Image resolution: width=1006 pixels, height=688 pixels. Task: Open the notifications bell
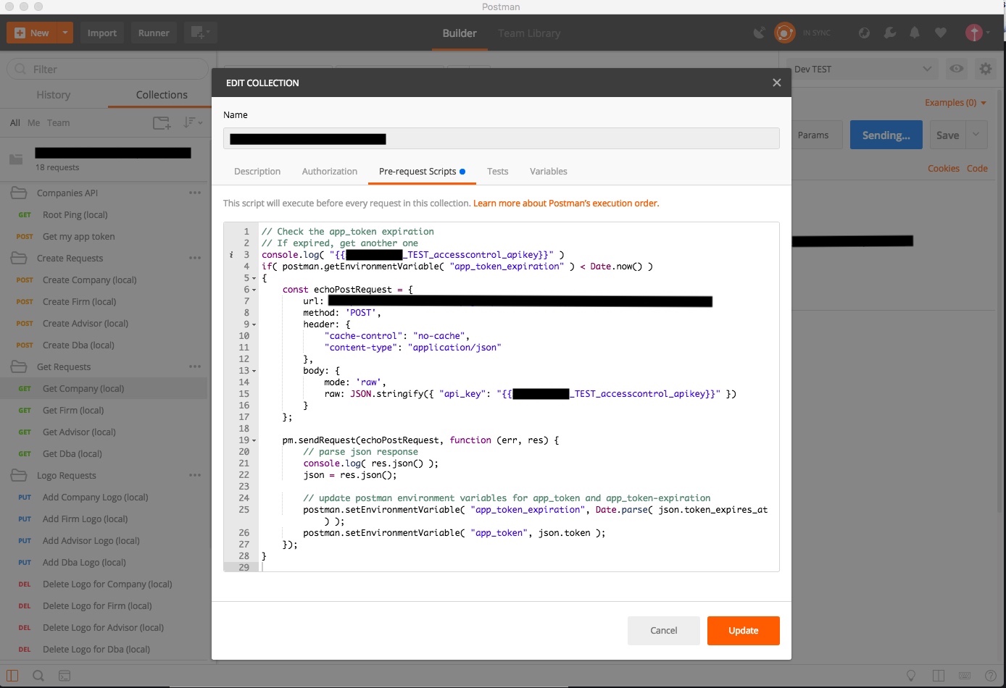[x=915, y=33]
